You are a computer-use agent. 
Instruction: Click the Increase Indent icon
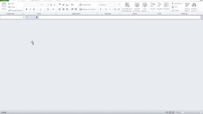point(76,9)
